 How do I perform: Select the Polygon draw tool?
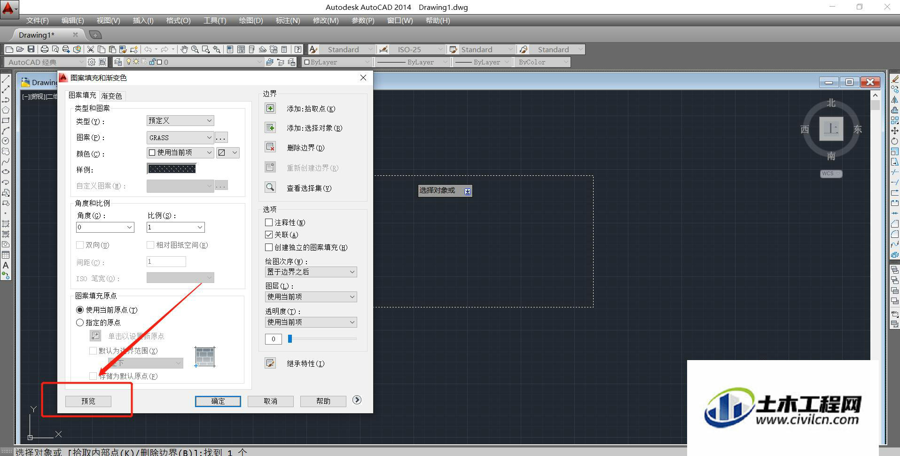coord(6,110)
